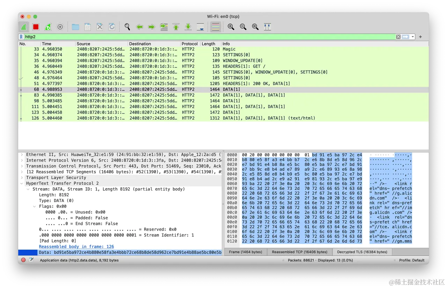Expand Internet Protocol Version 6 details
The width and height of the screenshot is (447, 288).
22,160
